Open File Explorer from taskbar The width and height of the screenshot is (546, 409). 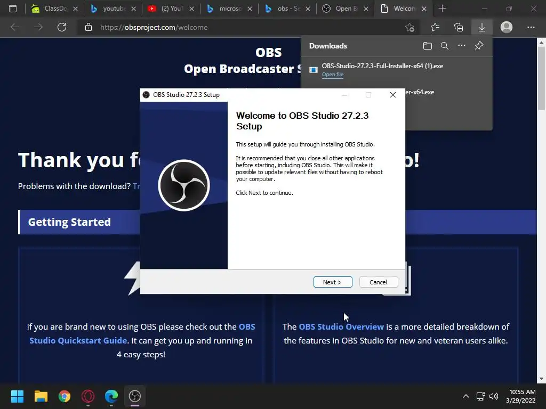tap(41, 396)
